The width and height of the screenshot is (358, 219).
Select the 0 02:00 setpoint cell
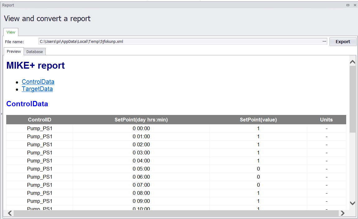click(x=141, y=145)
